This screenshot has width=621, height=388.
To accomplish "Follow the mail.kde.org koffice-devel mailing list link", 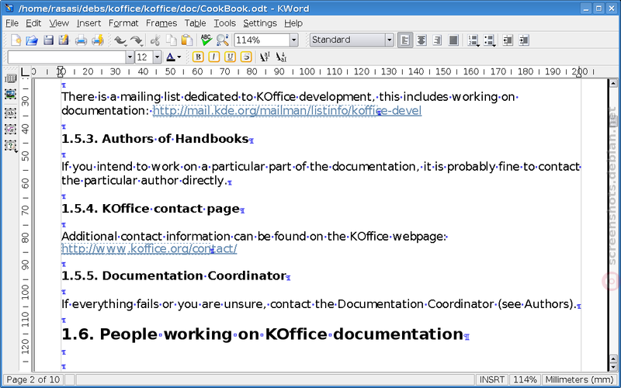I will (x=287, y=110).
